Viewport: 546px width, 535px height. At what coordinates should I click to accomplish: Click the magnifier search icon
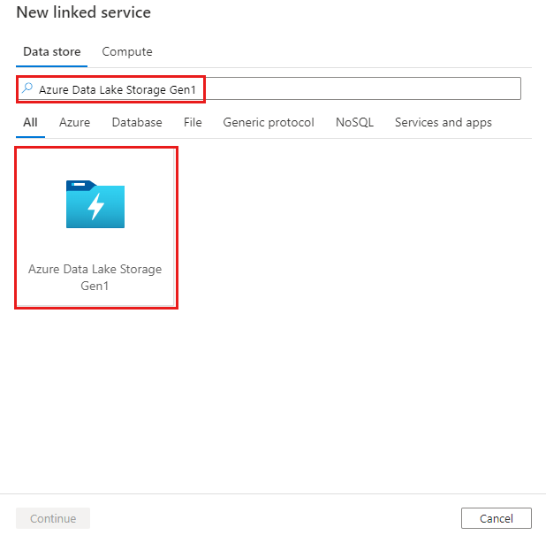click(x=27, y=88)
